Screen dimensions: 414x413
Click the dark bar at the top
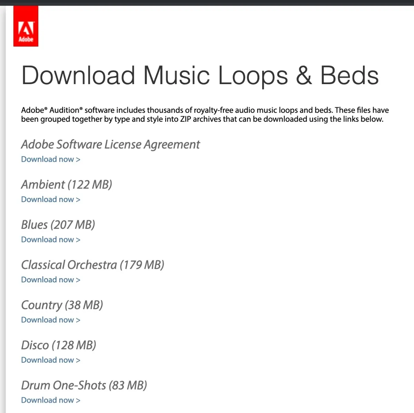207,2
